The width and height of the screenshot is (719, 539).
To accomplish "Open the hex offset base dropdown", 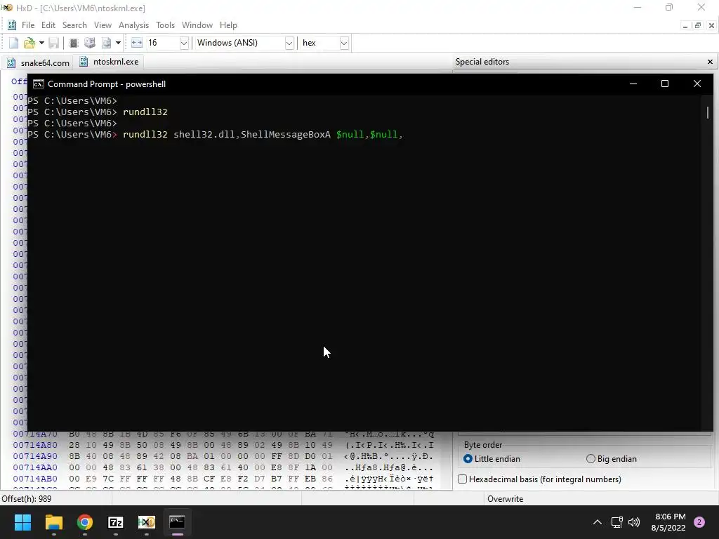I will click(x=344, y=43).
